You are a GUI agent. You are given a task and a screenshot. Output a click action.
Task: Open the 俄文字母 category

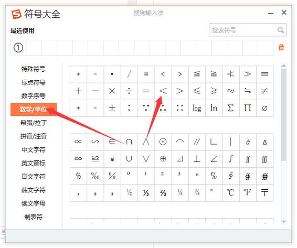pos(34,203)
